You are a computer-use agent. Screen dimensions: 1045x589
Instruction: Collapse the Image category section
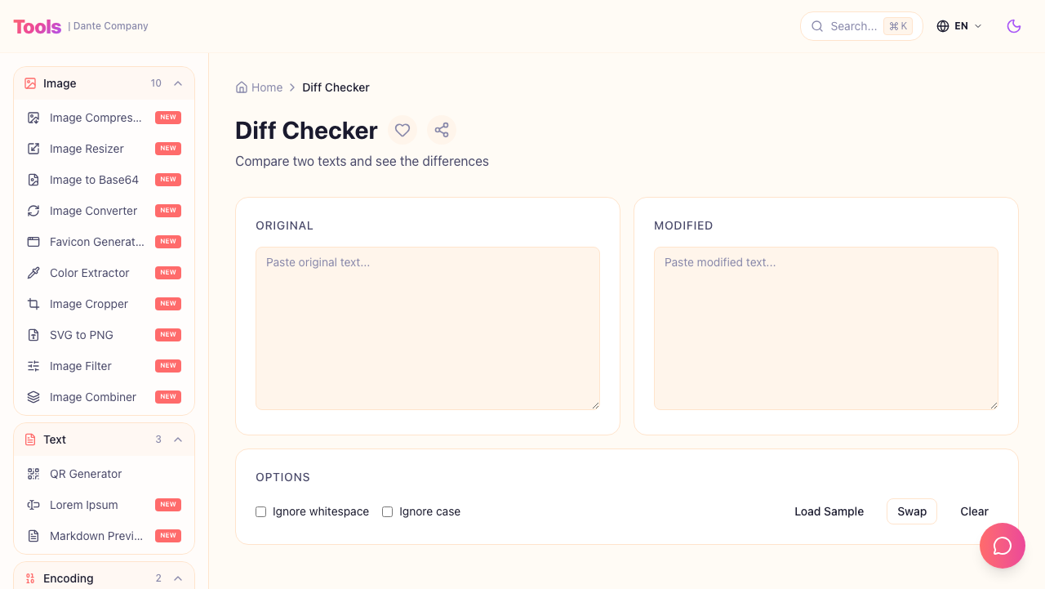tap(178, 83)
